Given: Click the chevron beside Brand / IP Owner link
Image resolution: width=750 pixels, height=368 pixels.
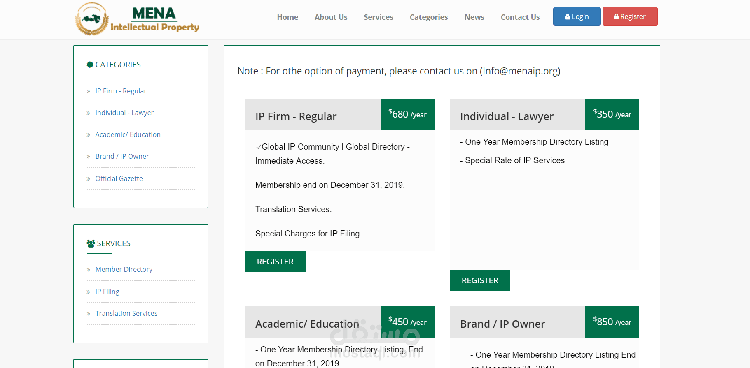Looking at the screenshot, I should point(89,157).
